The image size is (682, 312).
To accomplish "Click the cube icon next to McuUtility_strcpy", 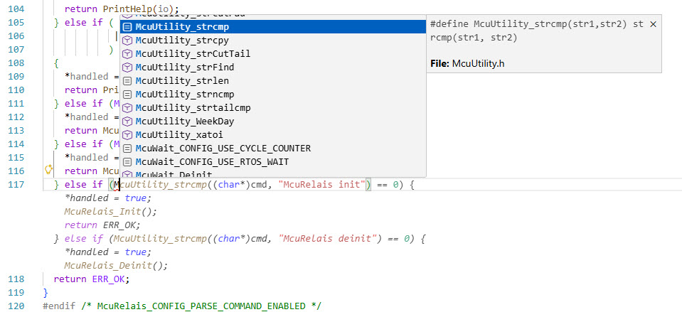I will 127,40.
